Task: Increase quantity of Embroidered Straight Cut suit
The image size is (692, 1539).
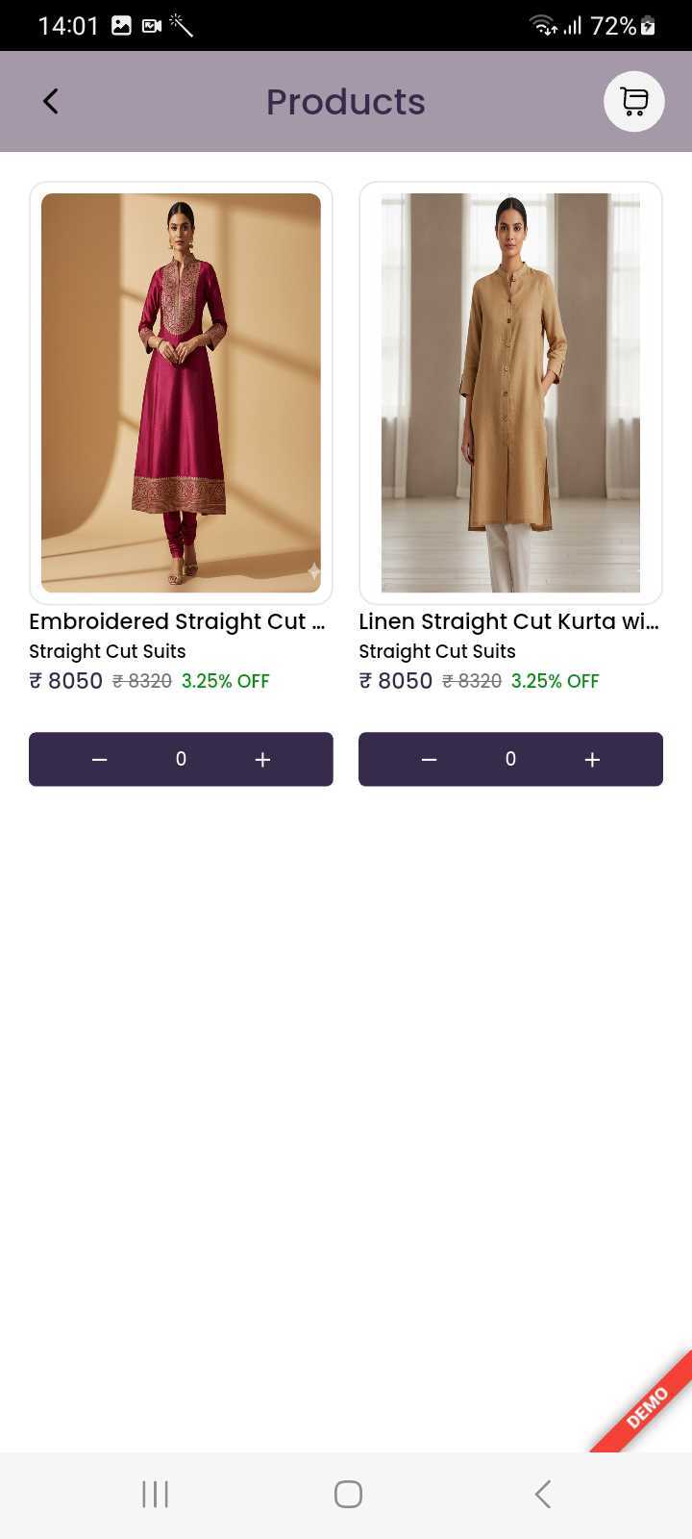Action: tap(262, 760)
